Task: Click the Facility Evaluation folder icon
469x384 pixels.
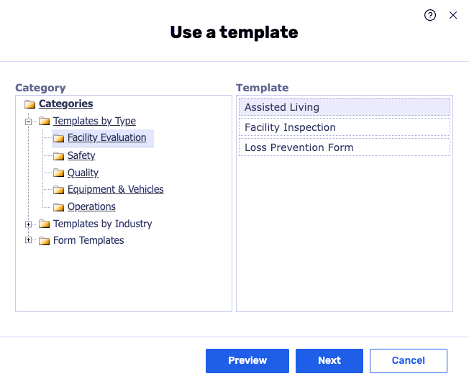Action: (x=58, y=138)
